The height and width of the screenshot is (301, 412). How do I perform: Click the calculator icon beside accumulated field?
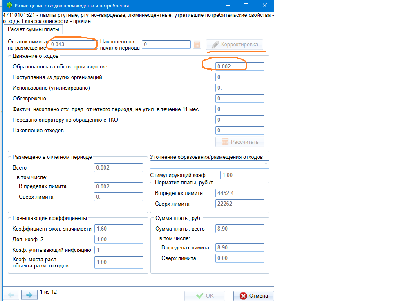(197, 45)
